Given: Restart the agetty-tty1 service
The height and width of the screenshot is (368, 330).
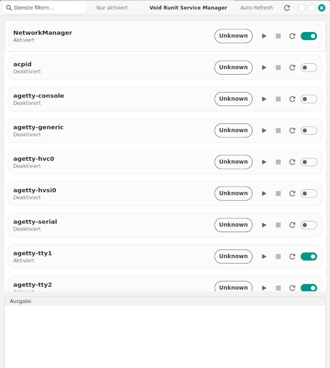Looking at the screenshot, I should (292, 257).
